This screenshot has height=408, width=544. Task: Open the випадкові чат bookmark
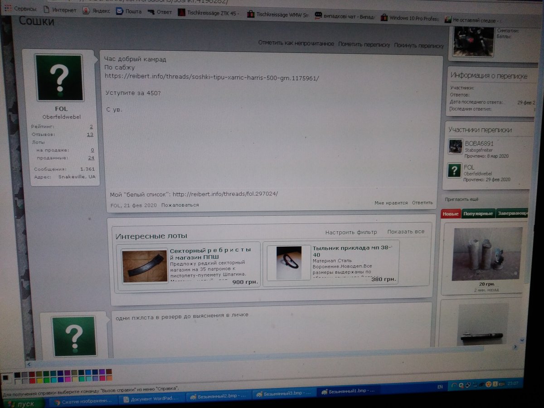tap(345, 16)
